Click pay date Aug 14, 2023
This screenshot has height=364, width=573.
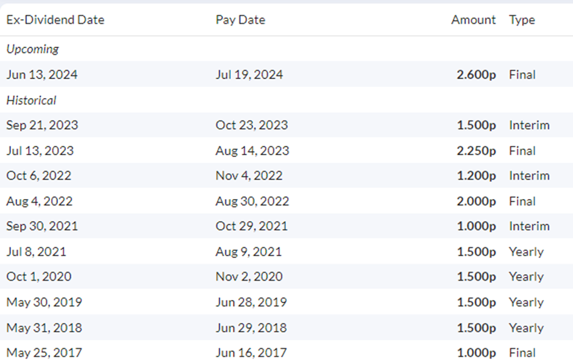coord(252,150)
